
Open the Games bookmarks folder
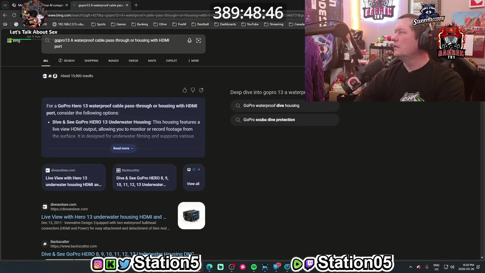tap(119, 24)
